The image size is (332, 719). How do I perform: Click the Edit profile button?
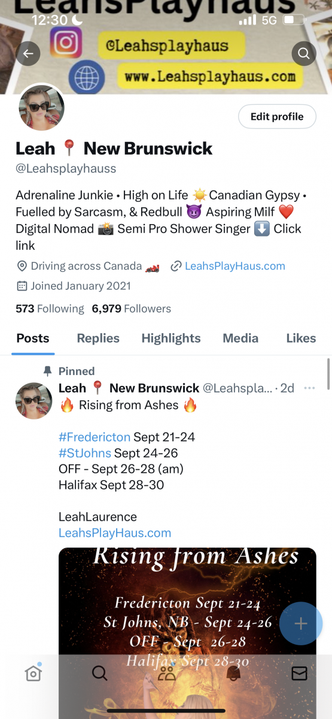277,116
